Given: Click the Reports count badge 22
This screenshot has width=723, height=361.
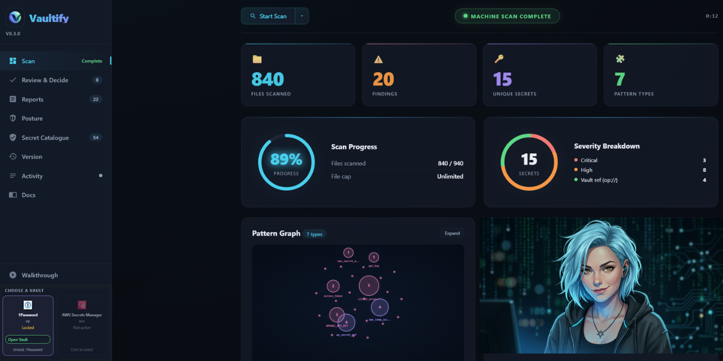Looking at the screenshot, I should pos(95,99).
